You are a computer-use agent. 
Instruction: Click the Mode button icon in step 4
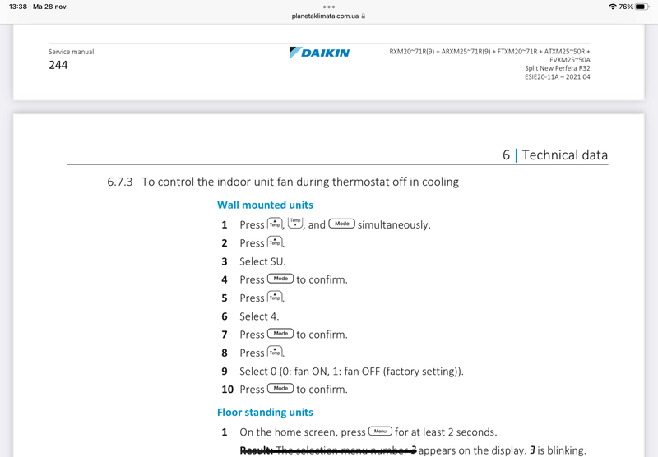click(280, 279)
